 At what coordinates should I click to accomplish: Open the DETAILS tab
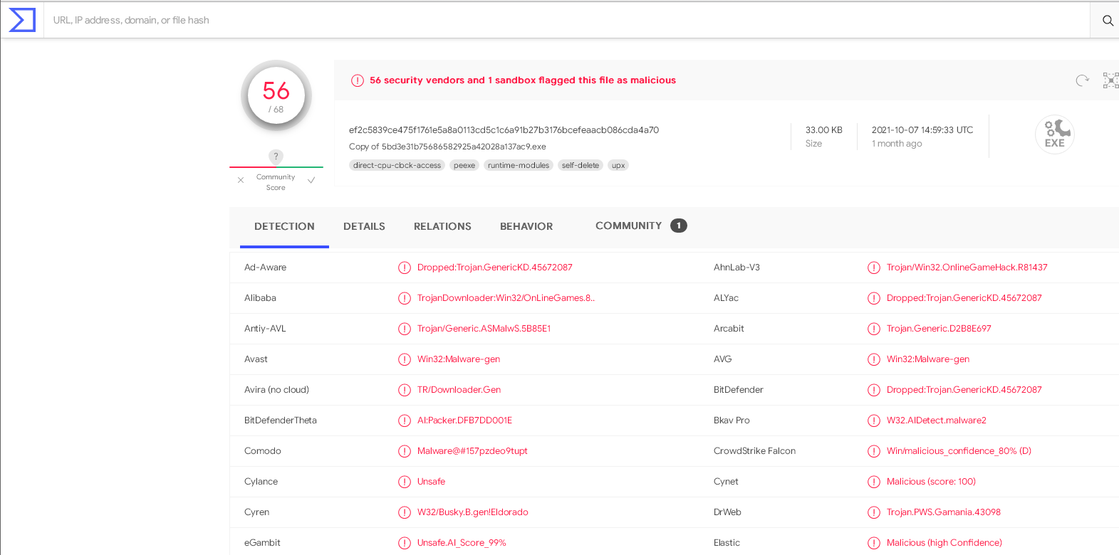(364, 226)
